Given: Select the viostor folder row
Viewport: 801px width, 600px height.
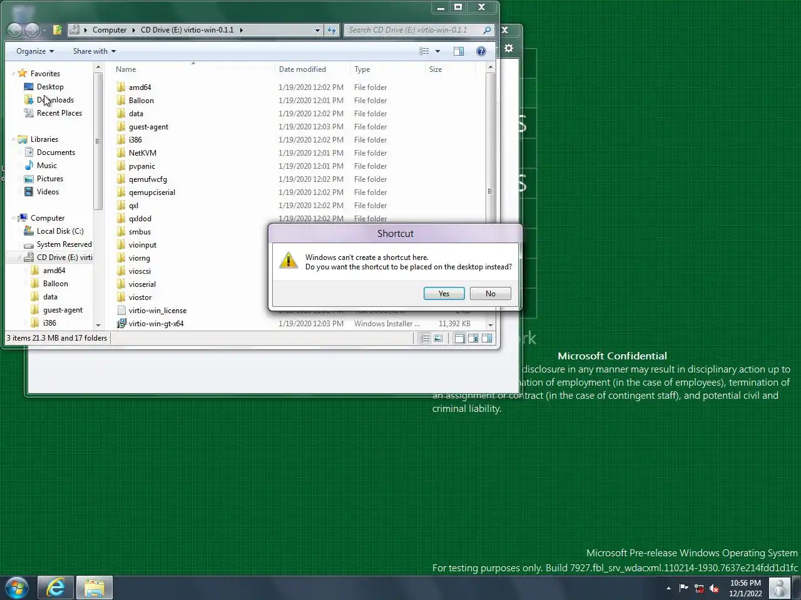Looking at the screenshot, I should pyautogui.click(x=191, y=297).
